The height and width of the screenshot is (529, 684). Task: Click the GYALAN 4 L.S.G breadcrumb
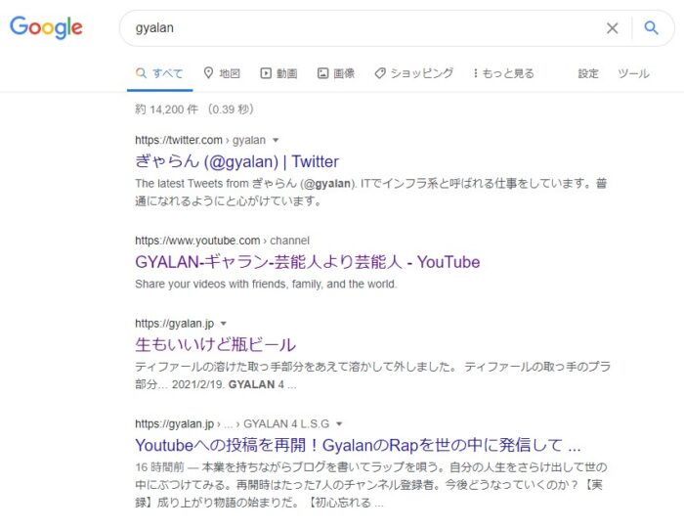pyautogui.click(x=286, y=423)
